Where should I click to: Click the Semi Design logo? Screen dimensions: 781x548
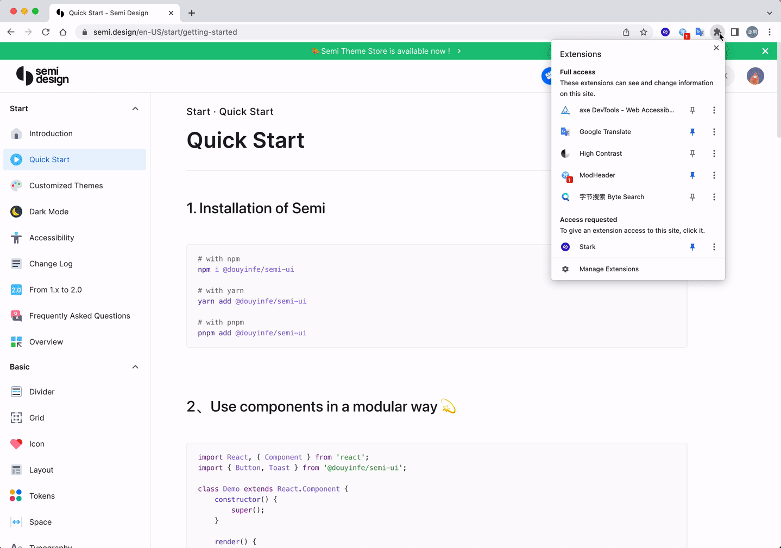point(42,75)
